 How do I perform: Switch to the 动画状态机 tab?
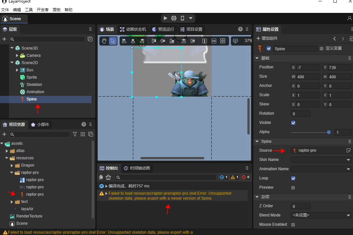pos(133,29)
